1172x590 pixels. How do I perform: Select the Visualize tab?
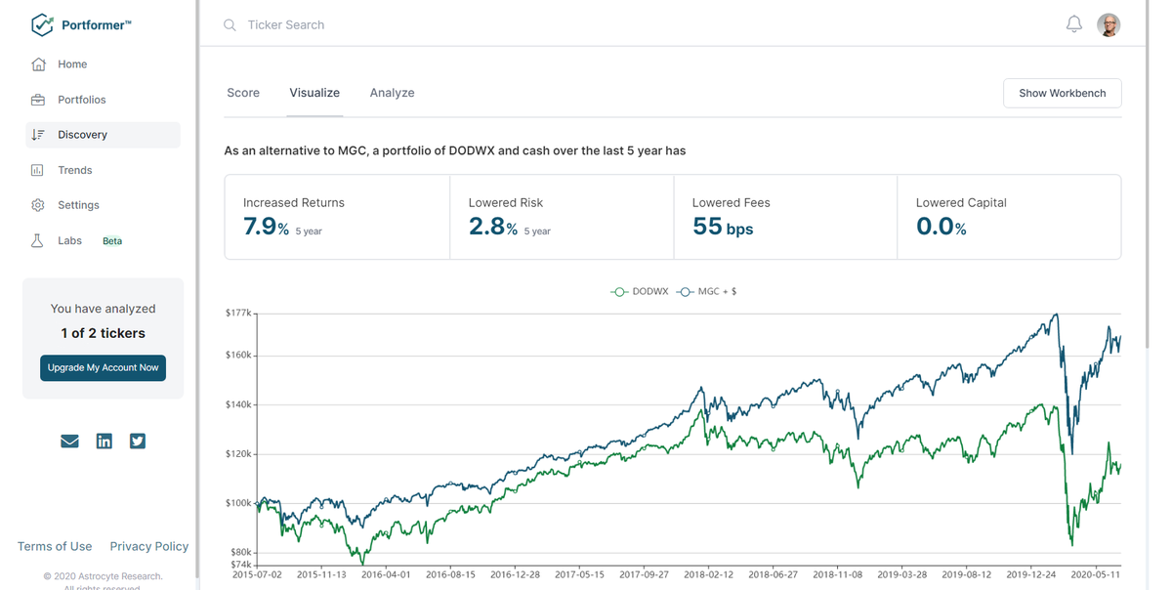(314, 93)
